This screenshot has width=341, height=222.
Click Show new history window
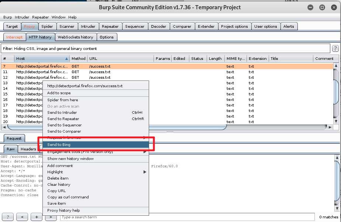pos(96,159)
